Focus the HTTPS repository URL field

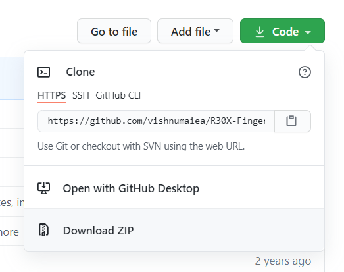click(156, 121)
